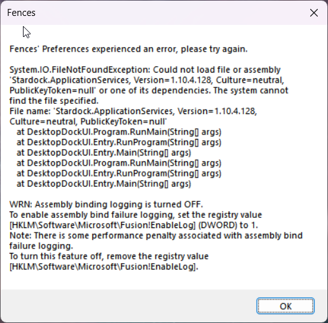Click the final HKLM Fusion!EnableLog registry path
This screenshot has height=323, width=328.
pyautogui.click(x=104, y=266)
